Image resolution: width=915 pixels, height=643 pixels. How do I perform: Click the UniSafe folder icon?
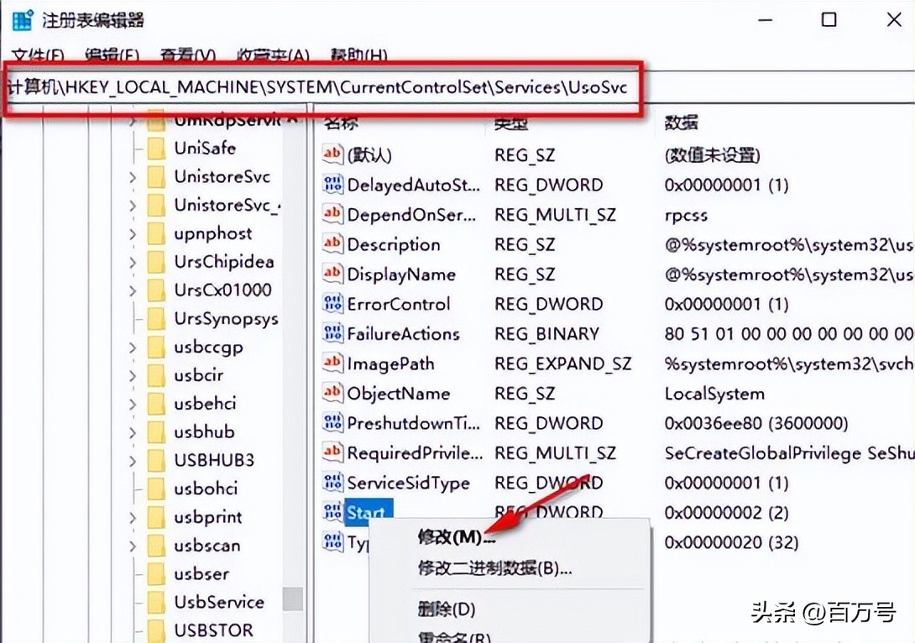[x=156, y=149]
